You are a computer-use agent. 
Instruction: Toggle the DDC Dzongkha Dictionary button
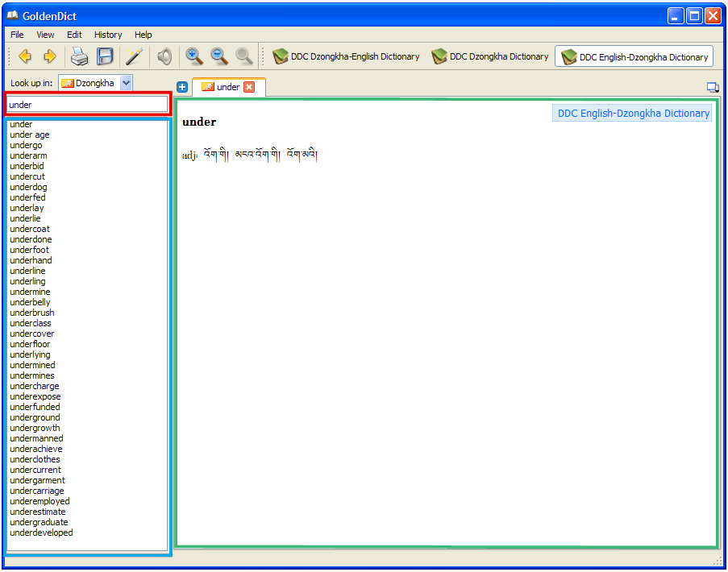click(x=490, y=56)
